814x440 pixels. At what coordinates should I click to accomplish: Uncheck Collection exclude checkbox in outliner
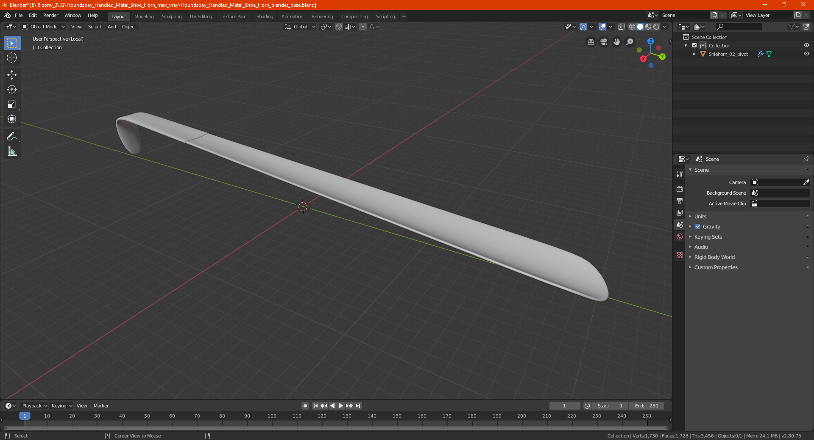[694, 45]
